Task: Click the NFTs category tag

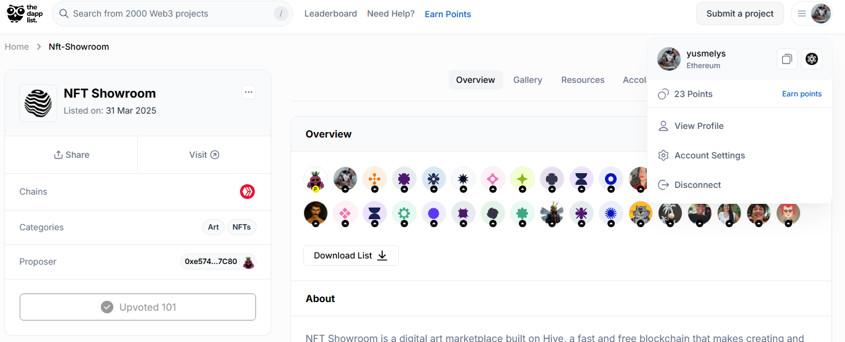Action: tap(242, 227)
